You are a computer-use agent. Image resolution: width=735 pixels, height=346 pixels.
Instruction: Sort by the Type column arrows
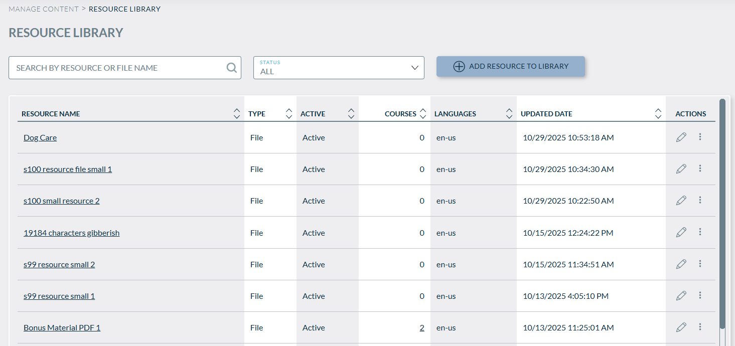tap(288, 114)
